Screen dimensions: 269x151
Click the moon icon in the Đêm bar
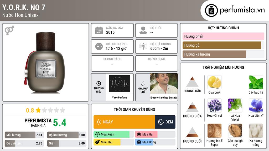pos(161,122)
